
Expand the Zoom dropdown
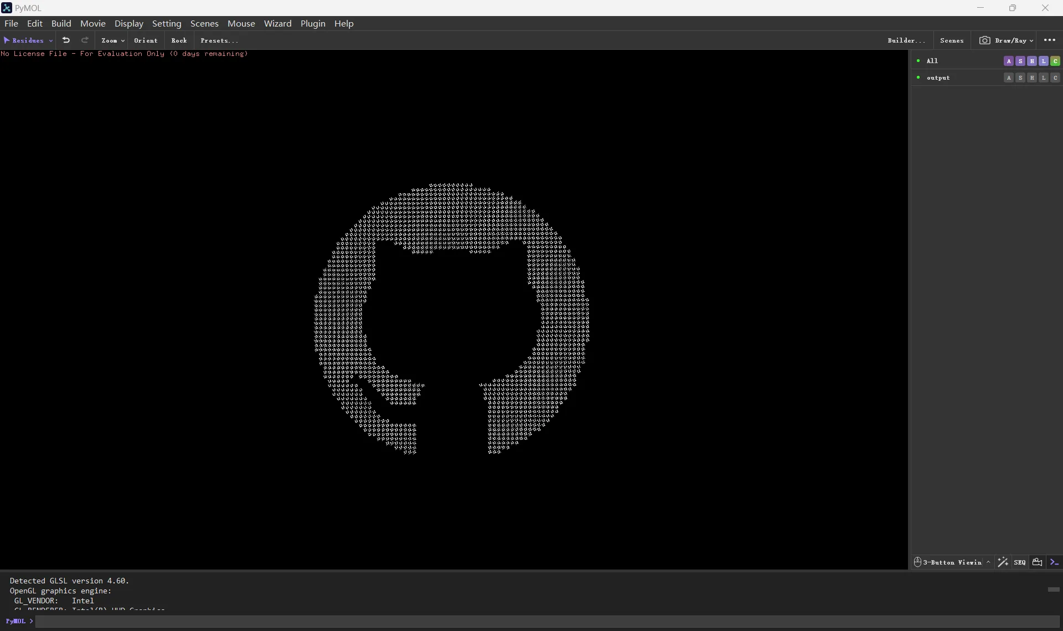point(112,40)
